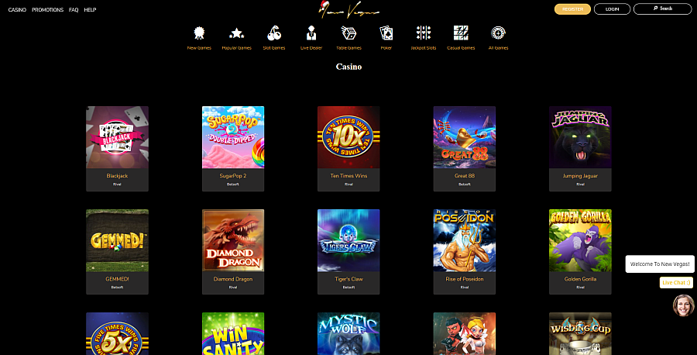Click the Tiger's Claw title text

(x=348, y=279)
